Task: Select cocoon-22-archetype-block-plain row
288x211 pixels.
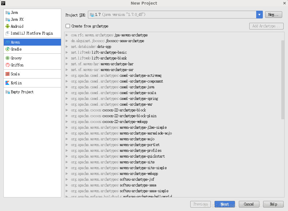Action: click(173, 116)
